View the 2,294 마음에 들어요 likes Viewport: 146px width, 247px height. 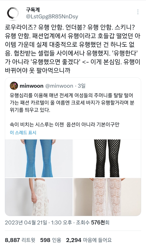click(89, 240)
